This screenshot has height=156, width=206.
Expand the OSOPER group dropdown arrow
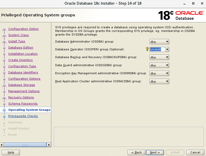(x=167, y=50)
